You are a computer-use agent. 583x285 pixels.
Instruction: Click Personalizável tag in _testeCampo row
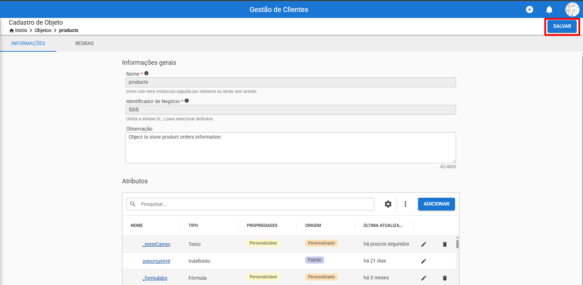(263, 243)
